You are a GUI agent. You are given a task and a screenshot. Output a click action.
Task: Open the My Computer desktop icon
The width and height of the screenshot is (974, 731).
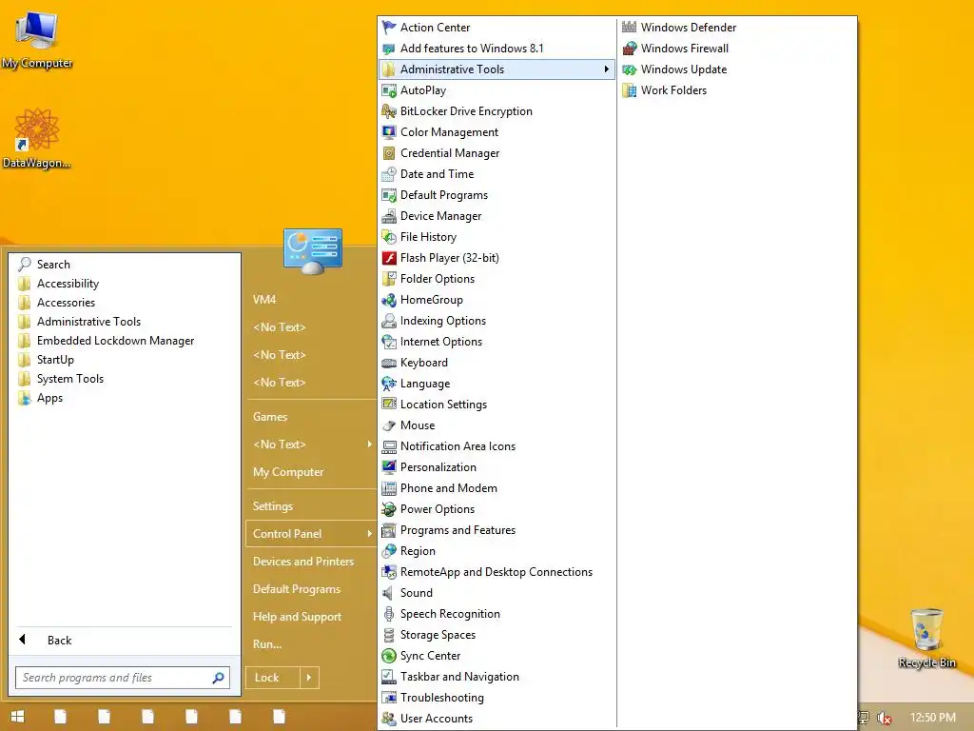tap(37, 40)
